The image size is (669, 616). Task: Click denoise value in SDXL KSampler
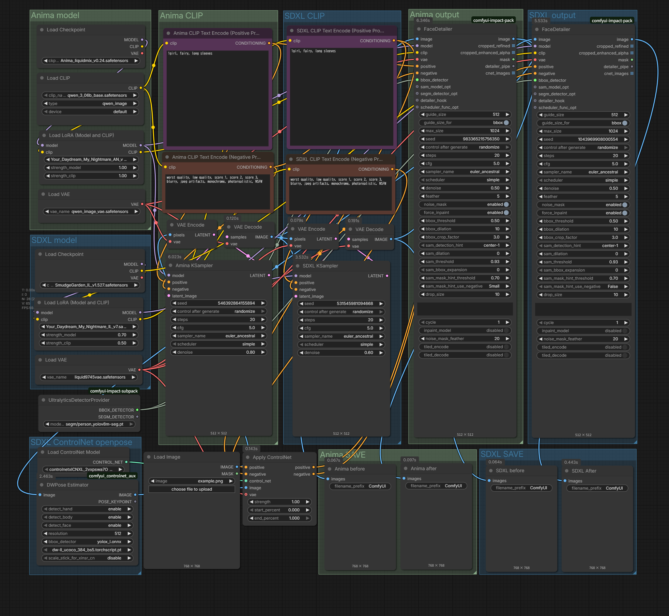coord(368,353)
